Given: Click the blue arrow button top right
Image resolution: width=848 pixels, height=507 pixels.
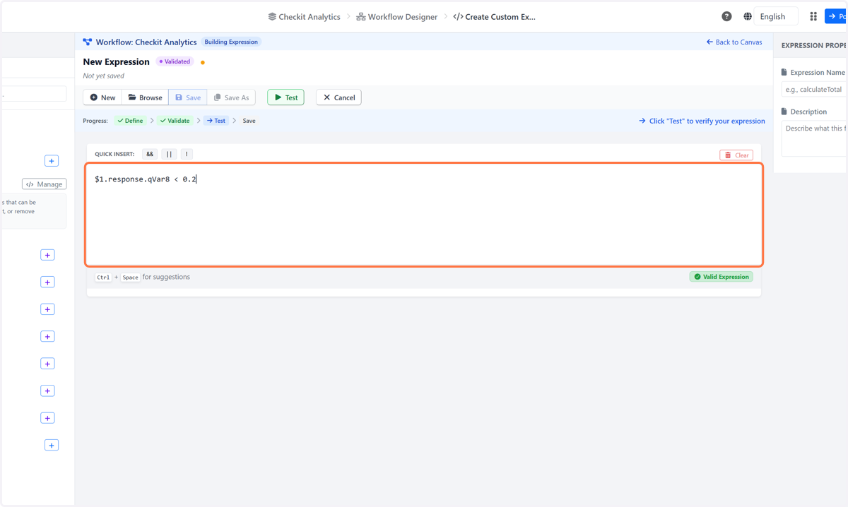Looking at the screenshot, I should (837, 16).
